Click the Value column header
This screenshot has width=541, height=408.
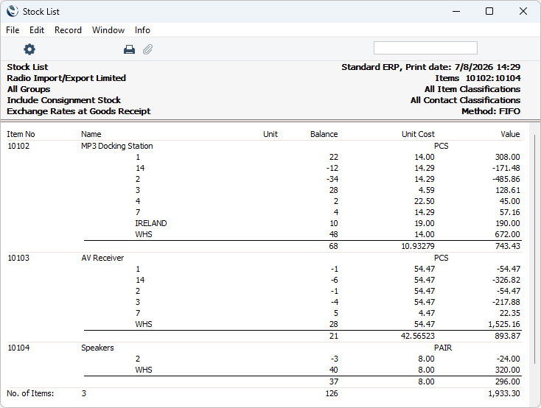point(510,134)
